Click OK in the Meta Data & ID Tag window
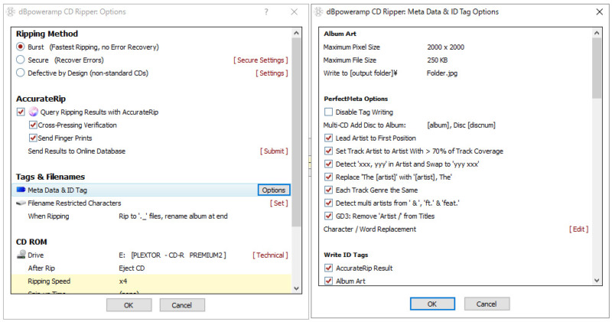This screenshot has width=612, height=322. tap(432, 304)
